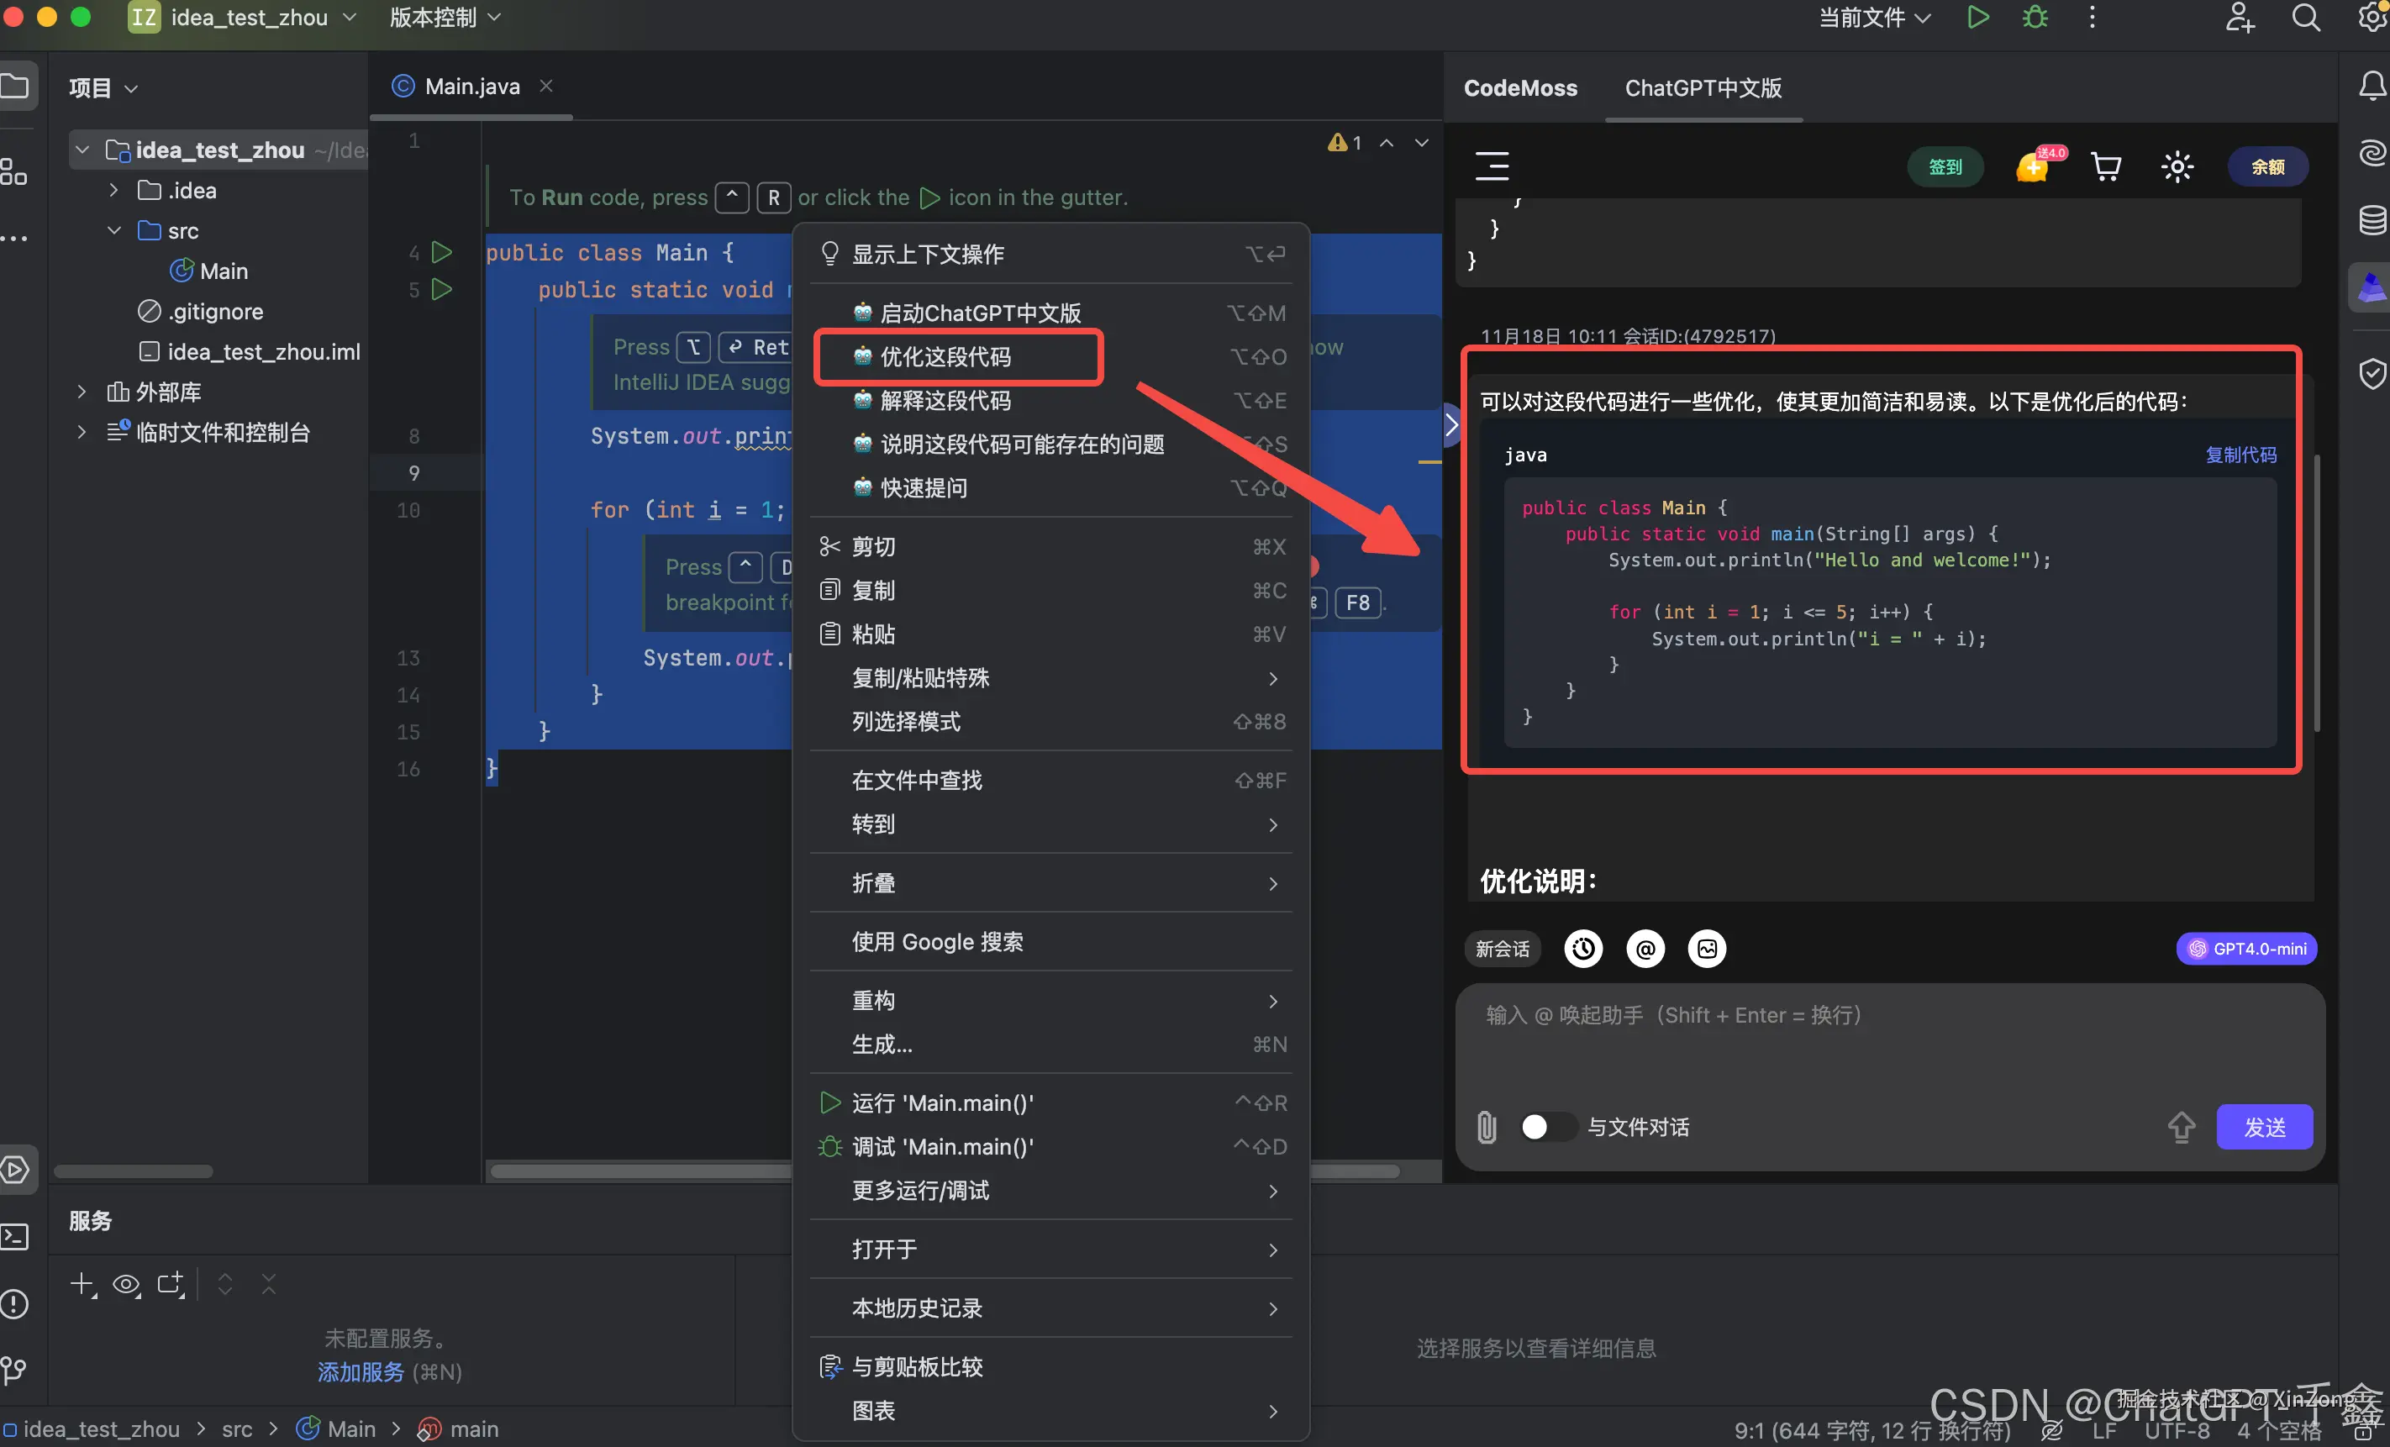
Task: Open chat history with the clock icon
Action: (x=1583, y=949)
